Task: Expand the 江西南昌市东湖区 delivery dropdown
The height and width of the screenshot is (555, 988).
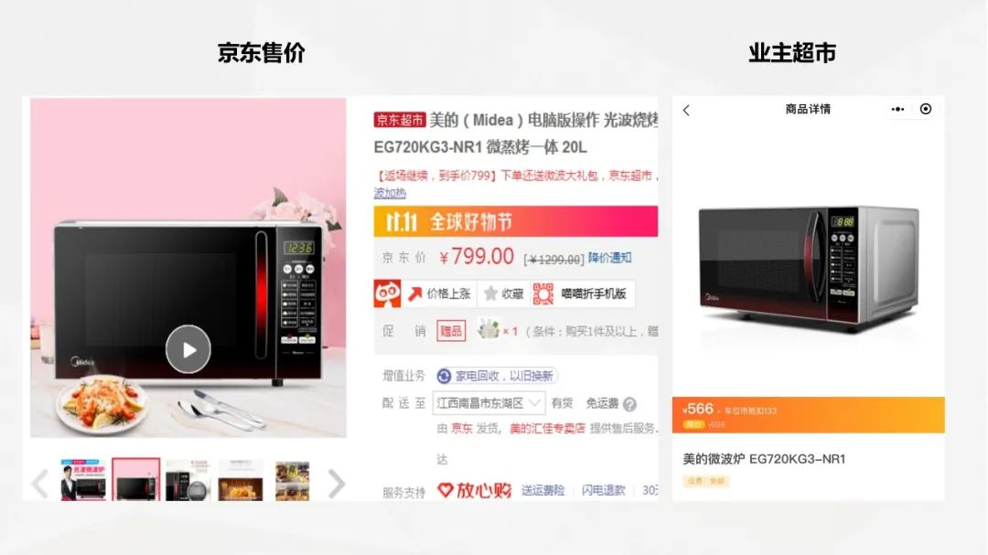Action: (x=489, y=403)
